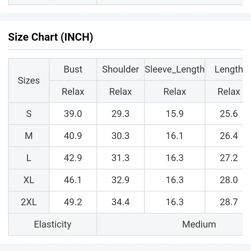This screenshot has height=251, width=251.
Task: Click bust value 46.1 for XL
Action: click(73, 180)
